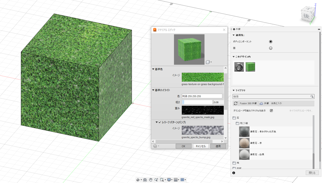Select the Orbit tool in navigation bar
Screen dimensions: 322x183
(x=138, y=180)
